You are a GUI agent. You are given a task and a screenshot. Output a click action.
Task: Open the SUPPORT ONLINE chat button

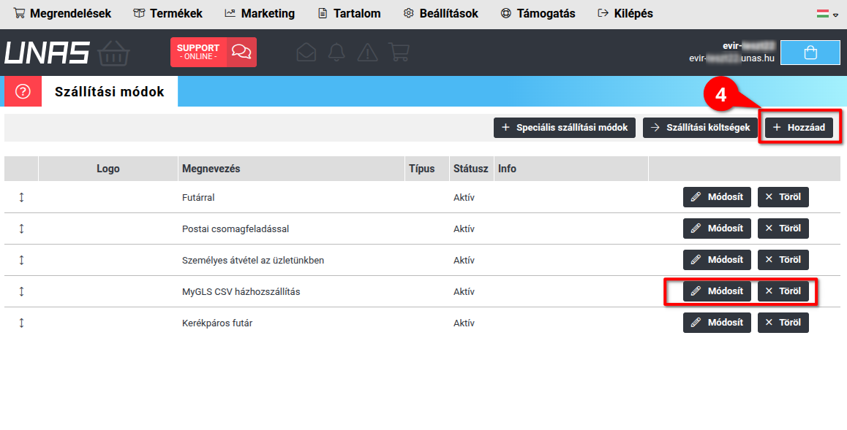point(214,53)
